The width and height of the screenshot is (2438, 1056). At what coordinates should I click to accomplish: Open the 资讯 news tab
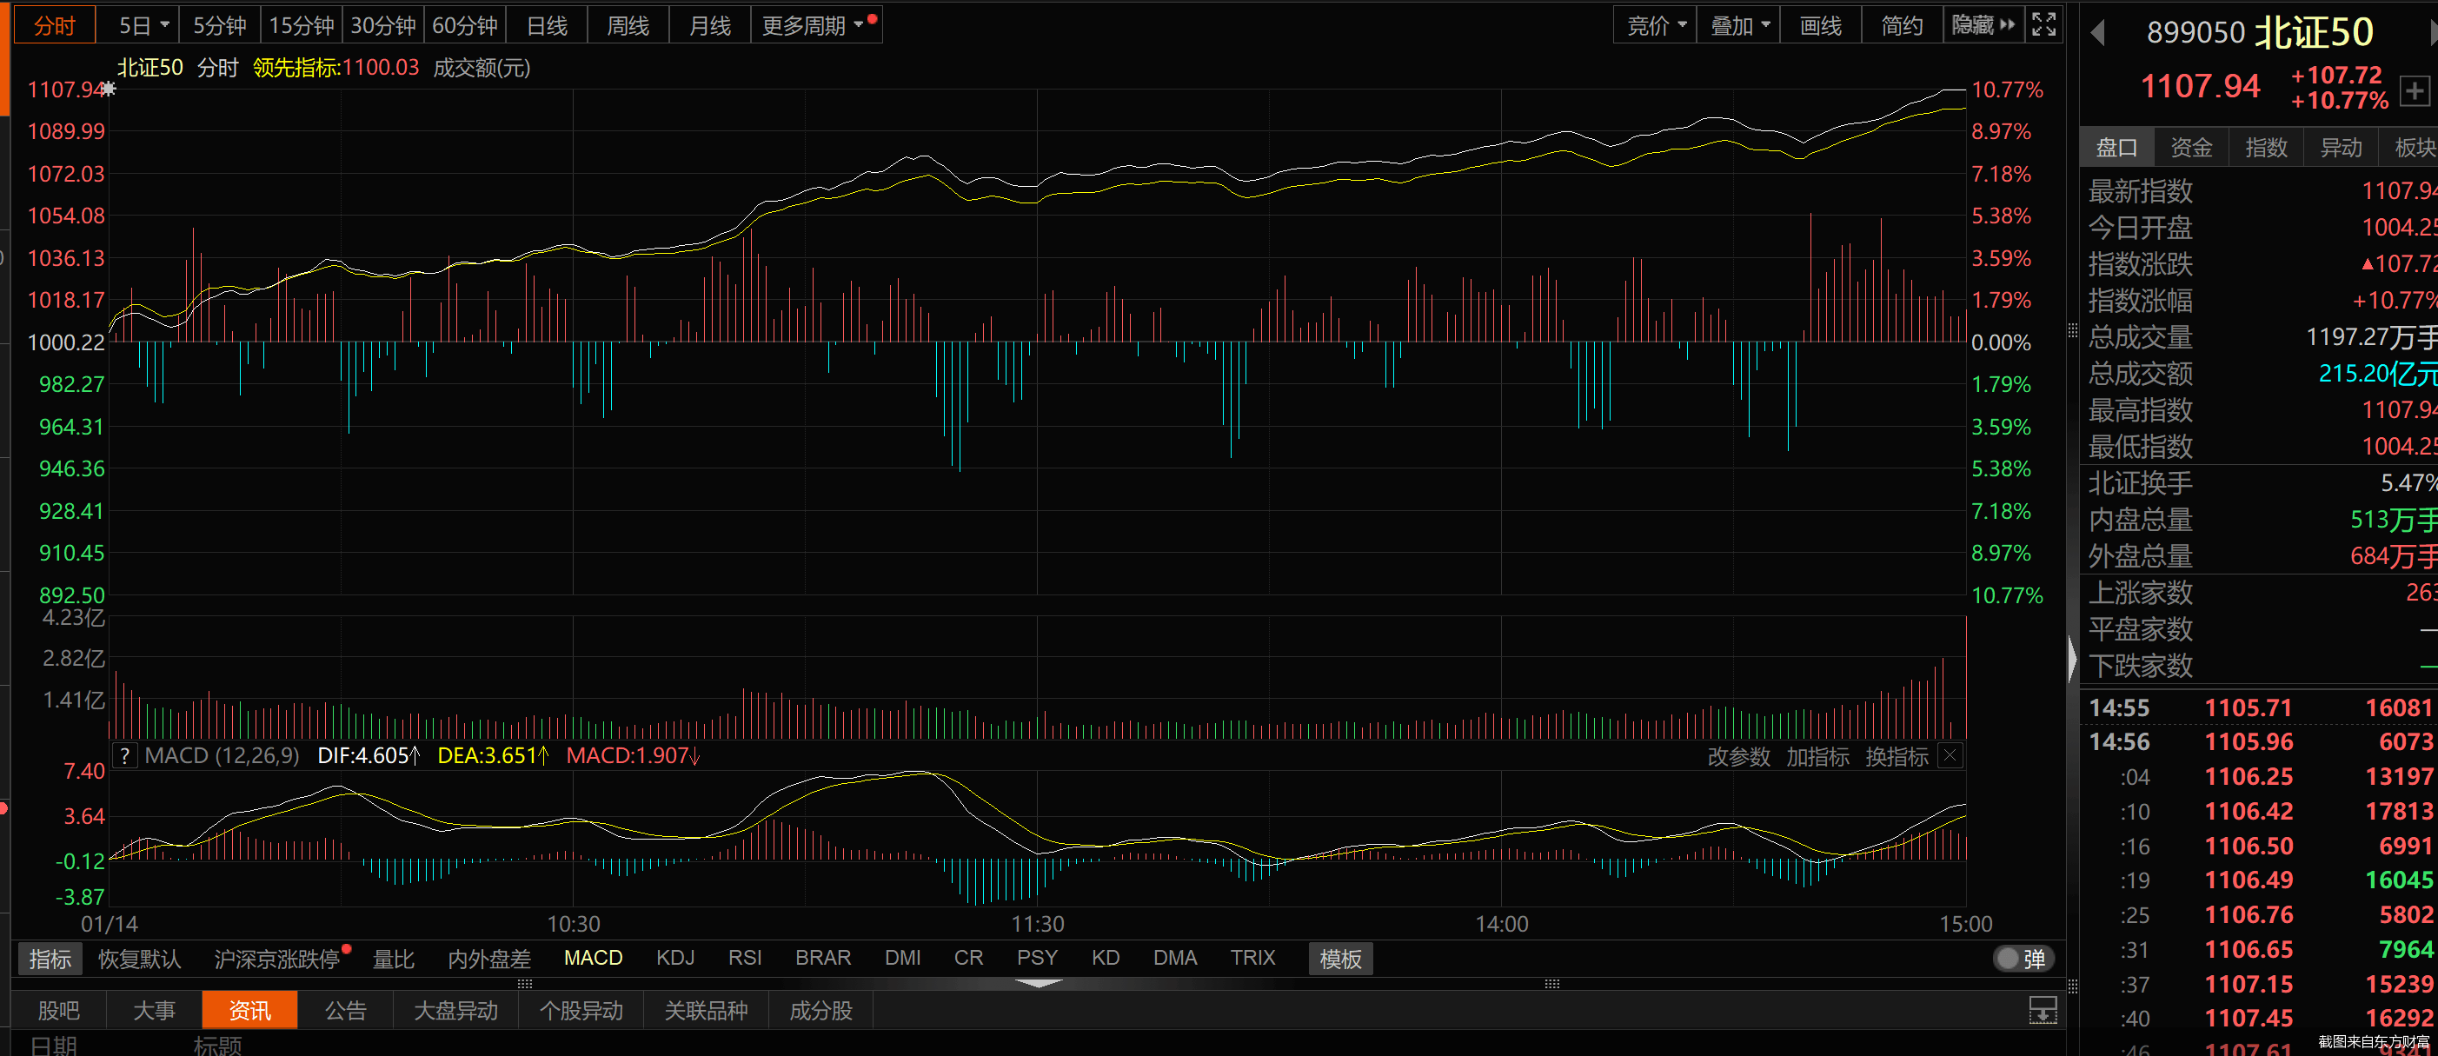[249, 1011]
